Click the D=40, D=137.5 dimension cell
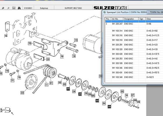The image size is (163, 116). point(153,54)
